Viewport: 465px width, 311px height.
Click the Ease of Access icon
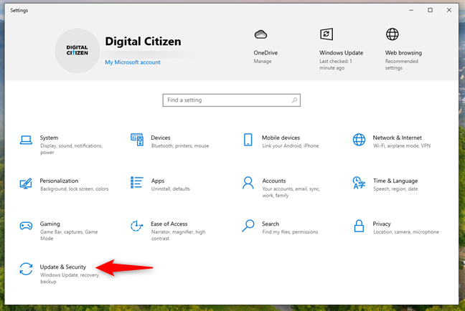tap(137, 226)
